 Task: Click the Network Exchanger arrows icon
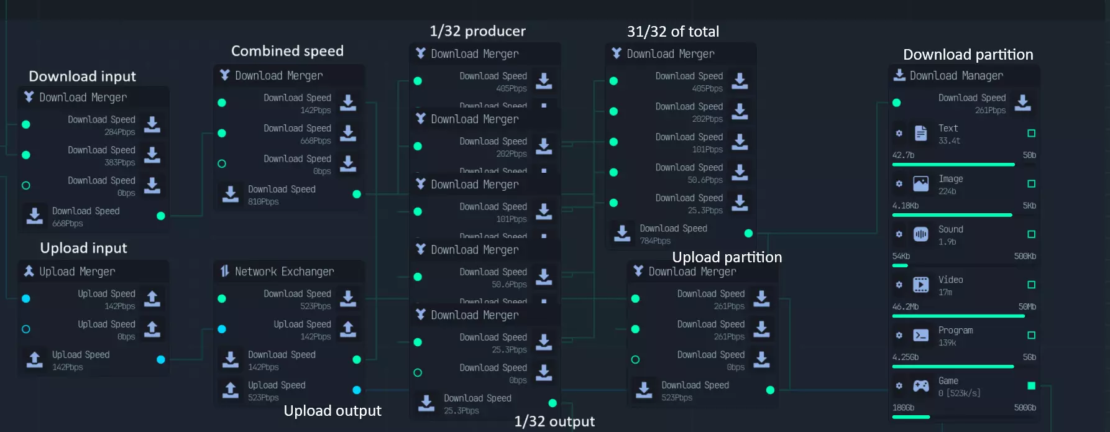coord(224,271)
